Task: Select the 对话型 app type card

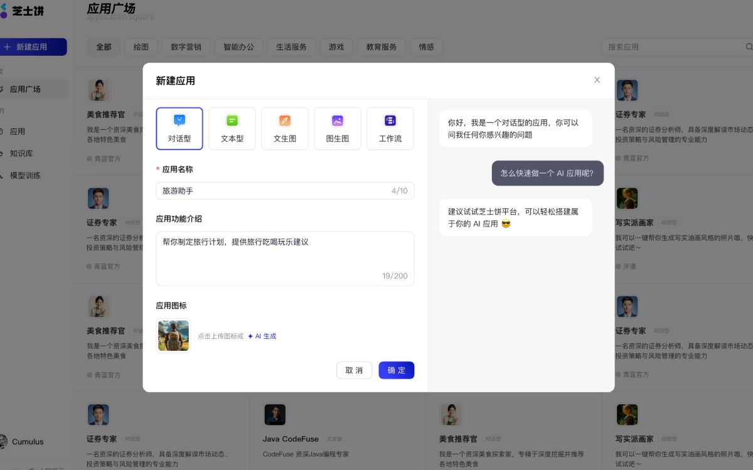Action: (x=179, y=129)
